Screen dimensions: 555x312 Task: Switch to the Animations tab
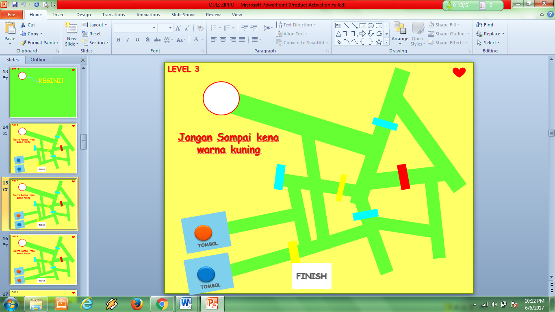[x=148, y=15]
